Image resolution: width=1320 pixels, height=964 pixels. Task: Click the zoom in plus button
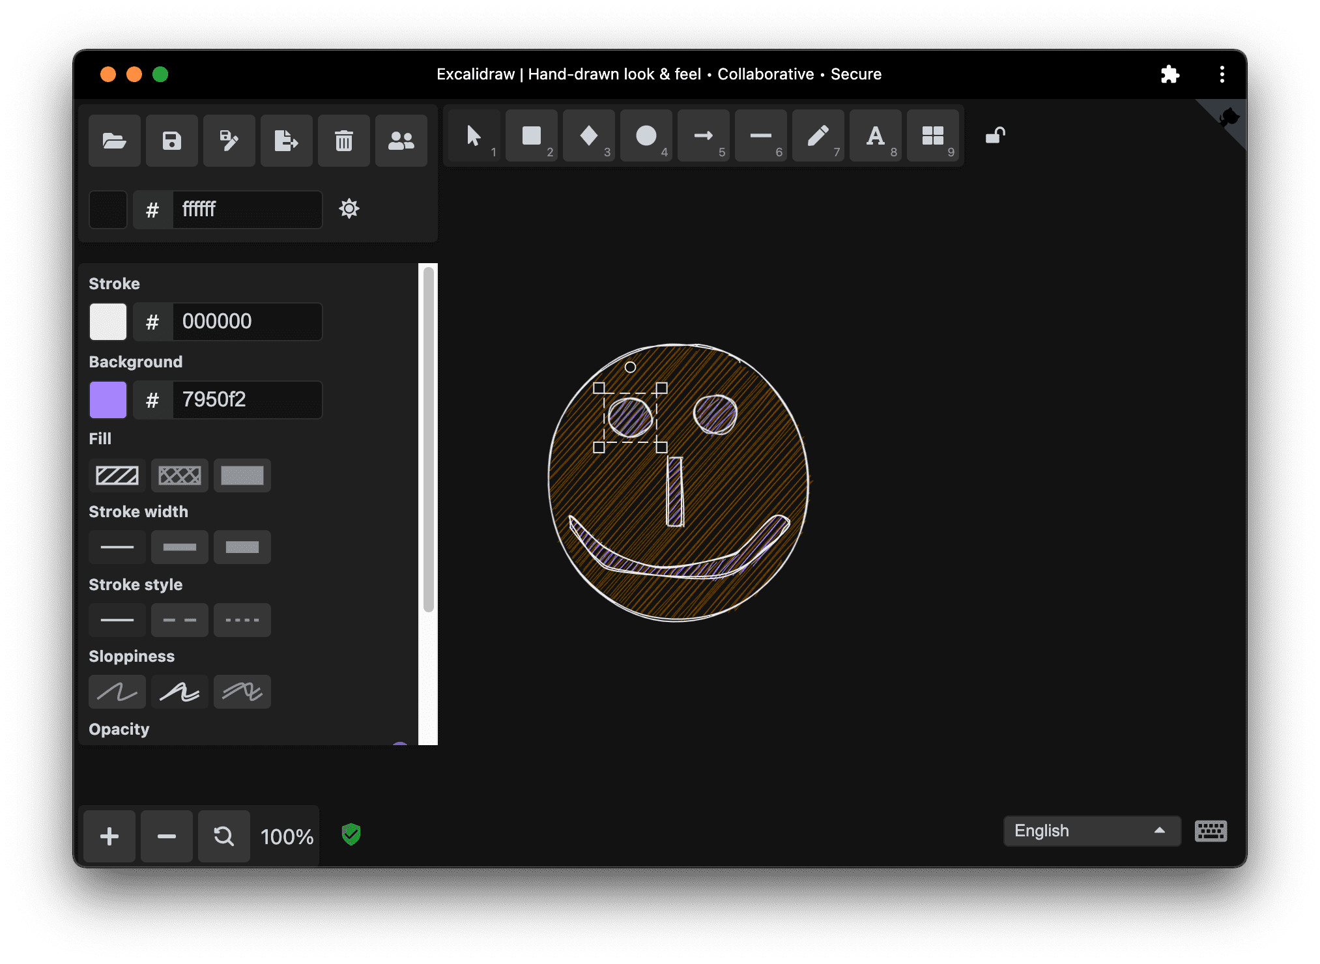coord(109,836)
